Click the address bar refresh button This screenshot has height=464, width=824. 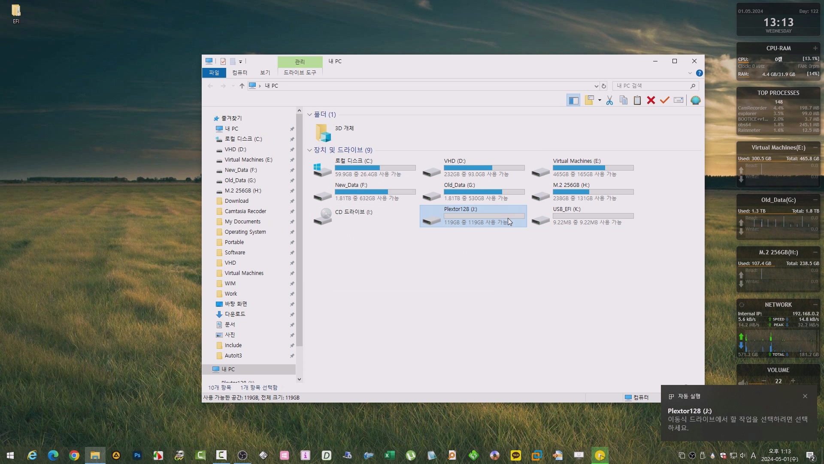[604, 86]
